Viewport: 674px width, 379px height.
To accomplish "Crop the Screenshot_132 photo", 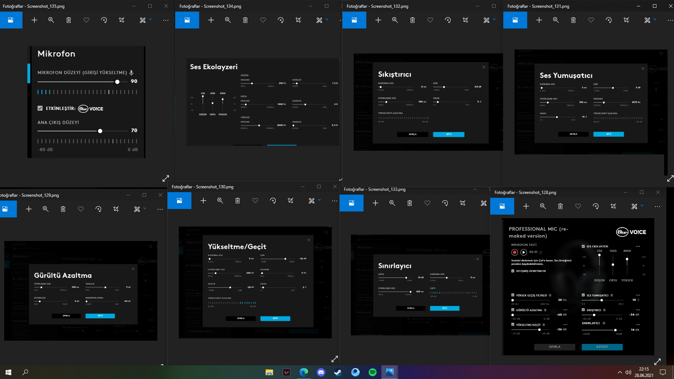I will click(465, 20).
